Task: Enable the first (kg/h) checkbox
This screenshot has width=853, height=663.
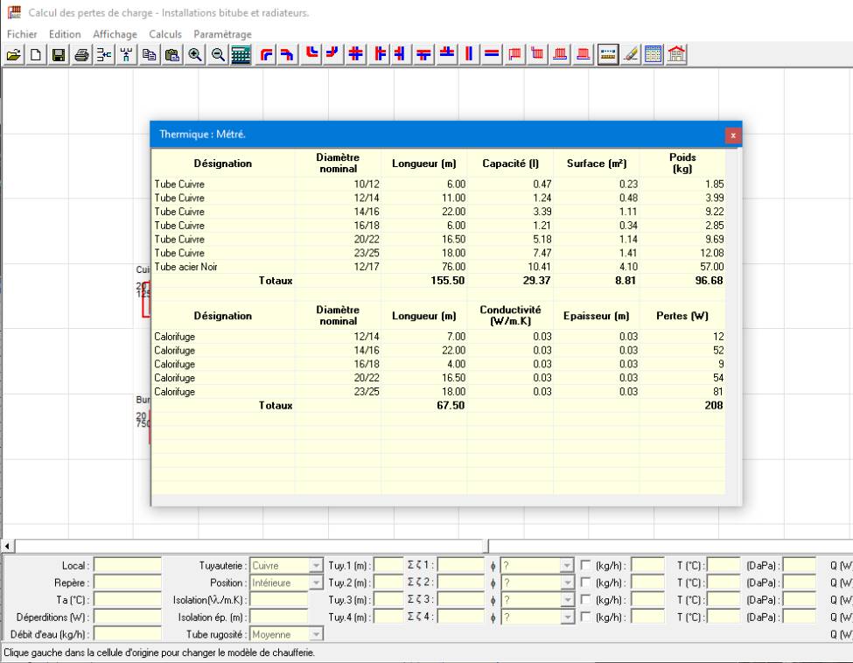Action: tap(584, 565)
